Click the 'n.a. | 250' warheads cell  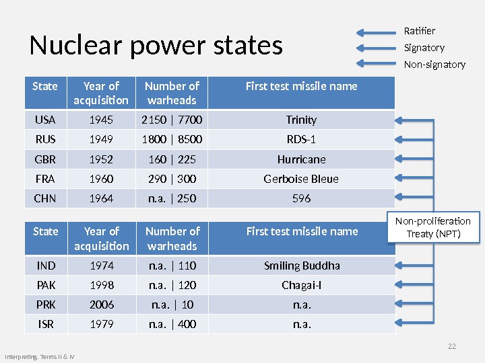172,198
